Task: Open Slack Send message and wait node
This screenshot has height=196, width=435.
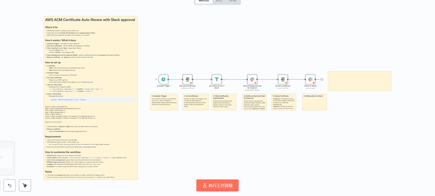Action: tap(252, 79)
